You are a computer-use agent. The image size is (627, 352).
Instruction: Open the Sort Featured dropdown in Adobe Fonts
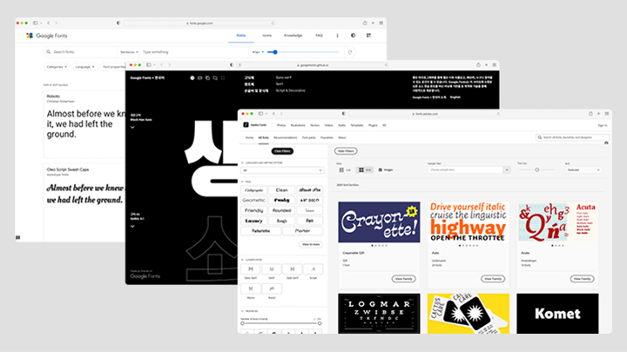point(583,170)
